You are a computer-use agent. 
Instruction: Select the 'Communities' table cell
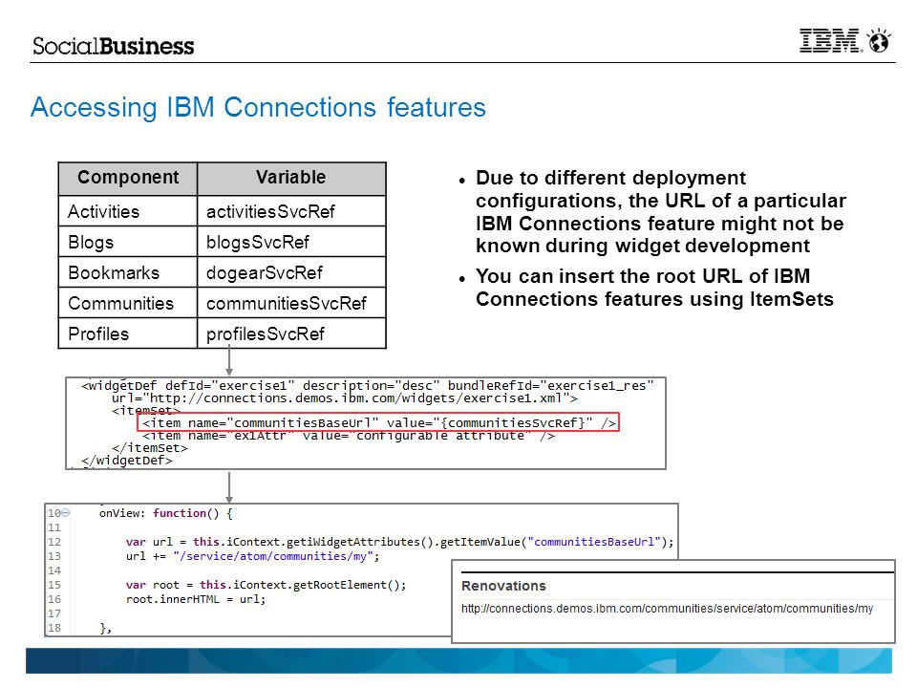pos(128,303)
